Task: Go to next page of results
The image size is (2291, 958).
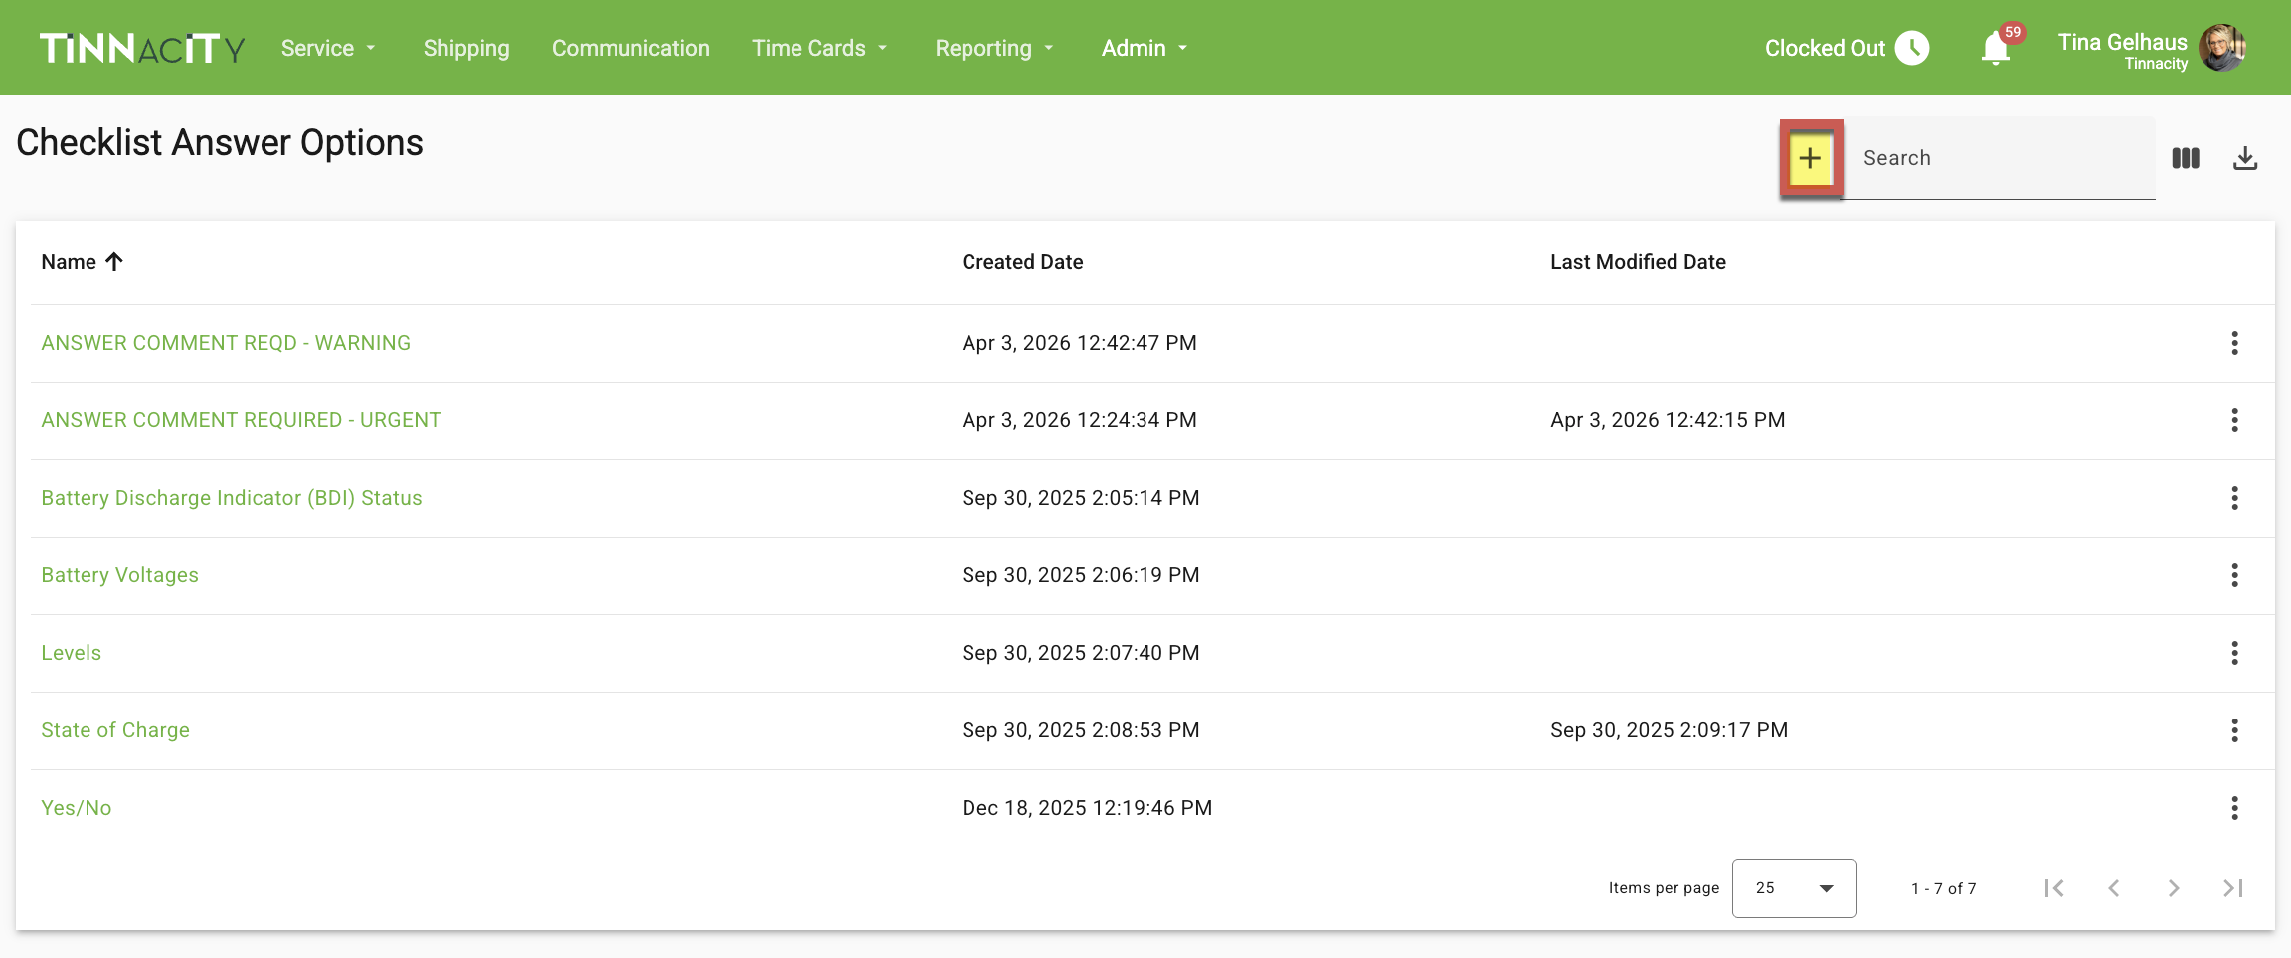Action: tap(2174, 888)
